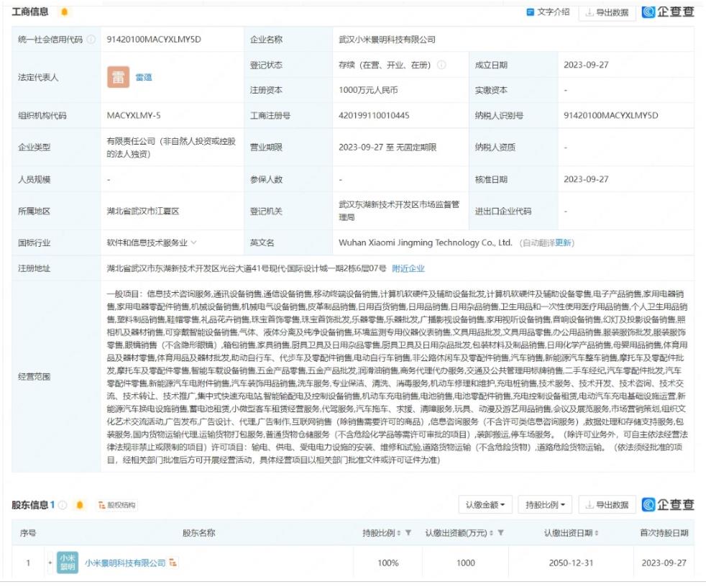This screenshot has height=587, width=706.
Task: Click the subscription date 2050-12-31
Action: tap(571, 563)
